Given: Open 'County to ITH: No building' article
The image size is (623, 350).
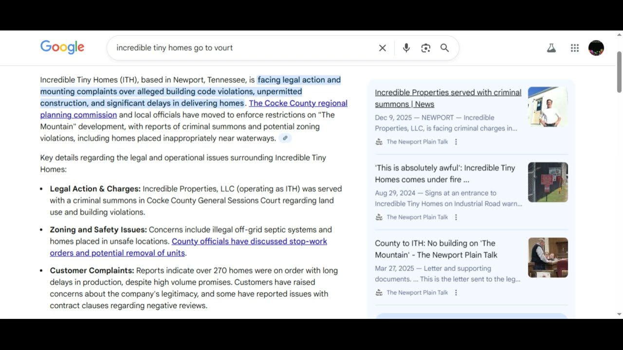Looking at the screenshot, I should pyautogui.click(x=436, y=249).
